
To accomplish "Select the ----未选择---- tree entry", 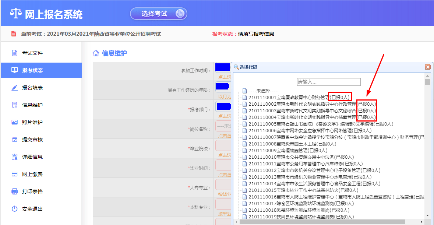I will coord(263,91).
